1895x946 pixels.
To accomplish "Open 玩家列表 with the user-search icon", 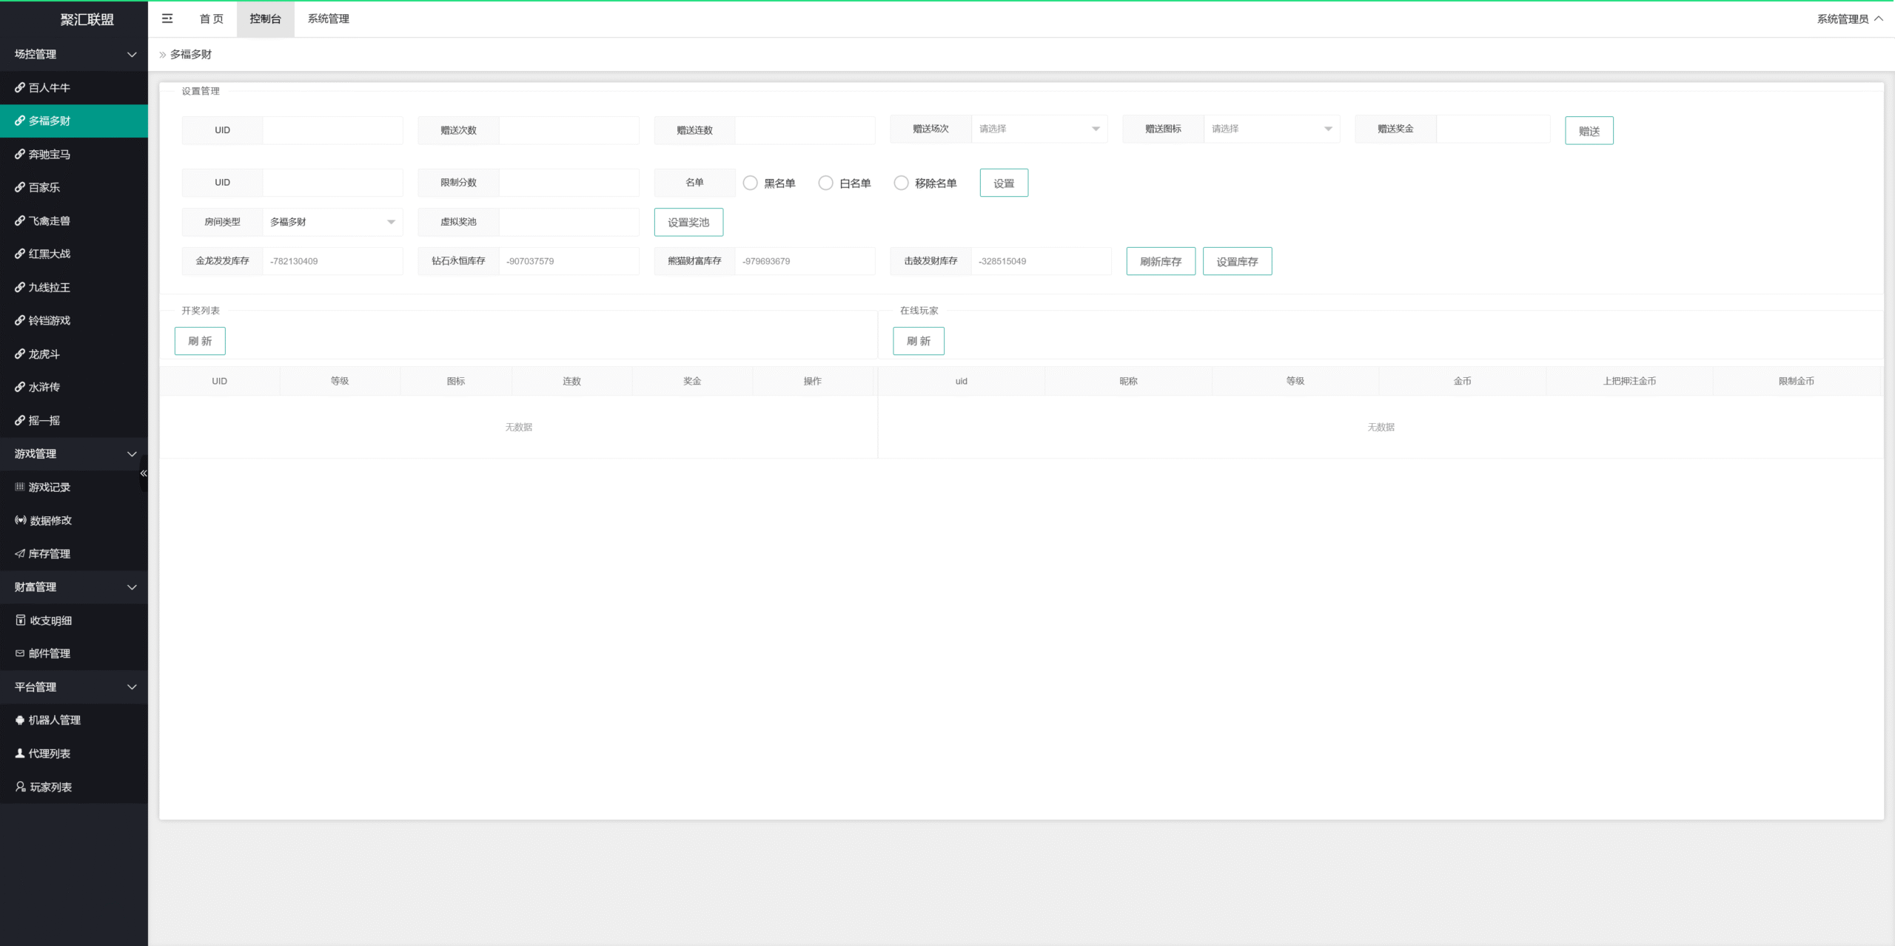I will click(x=50, y=786).
